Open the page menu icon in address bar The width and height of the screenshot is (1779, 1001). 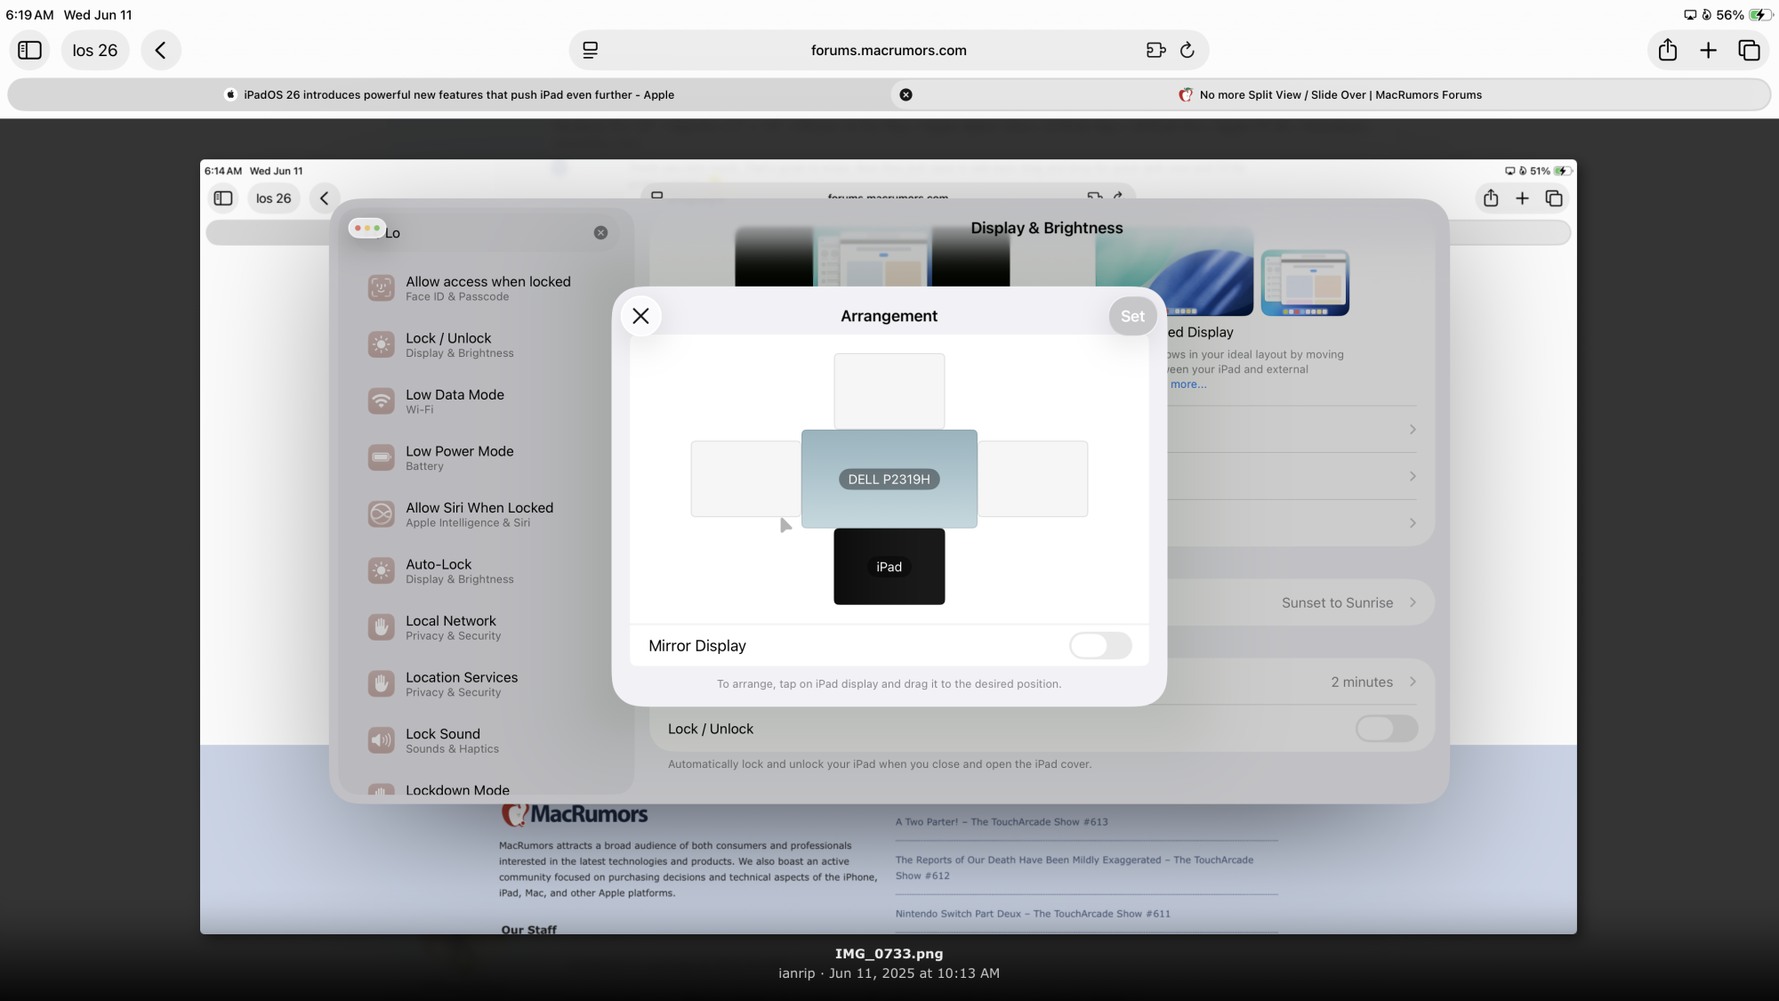click(x=590, y=50)
